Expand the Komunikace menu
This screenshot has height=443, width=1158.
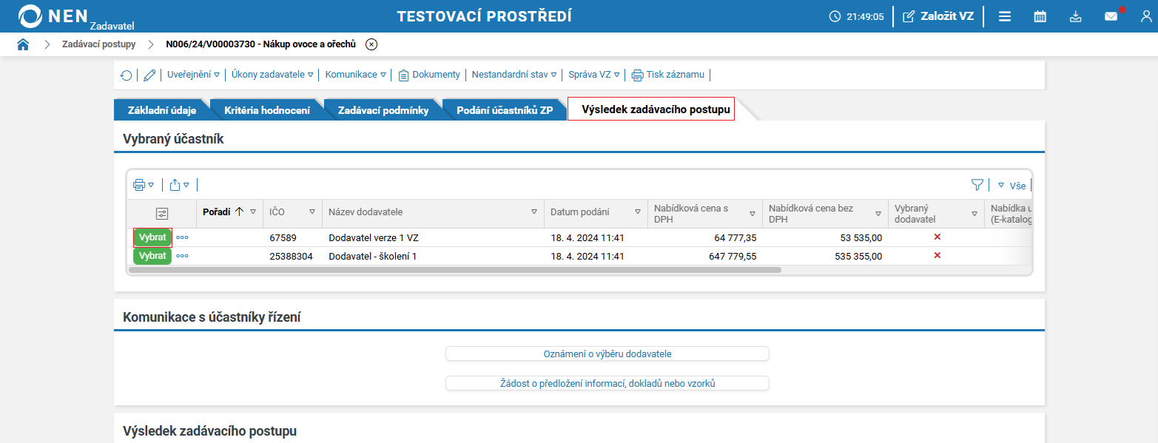tap(356, 75)
